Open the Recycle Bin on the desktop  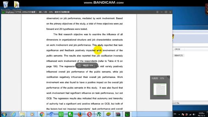point(6,5)
